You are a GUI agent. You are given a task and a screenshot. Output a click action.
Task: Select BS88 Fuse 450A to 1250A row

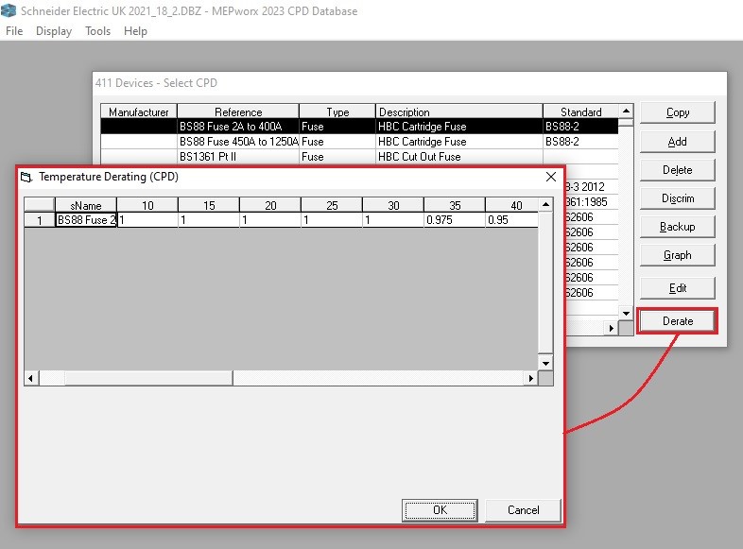click(x=359, y=142)
